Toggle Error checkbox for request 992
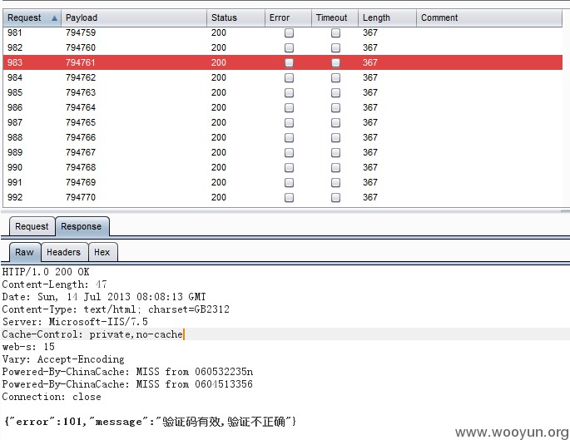 (289, 198)
